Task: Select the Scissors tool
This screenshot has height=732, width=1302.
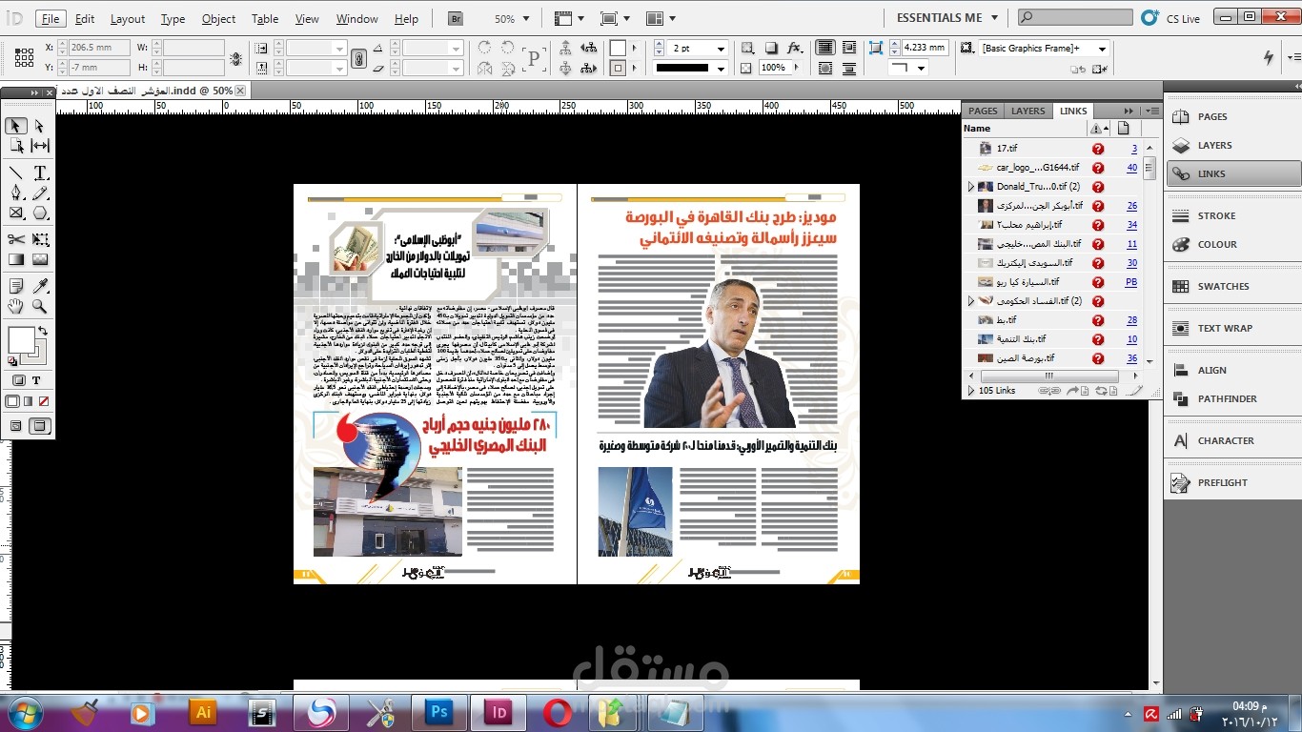Action: pos(16,239)
